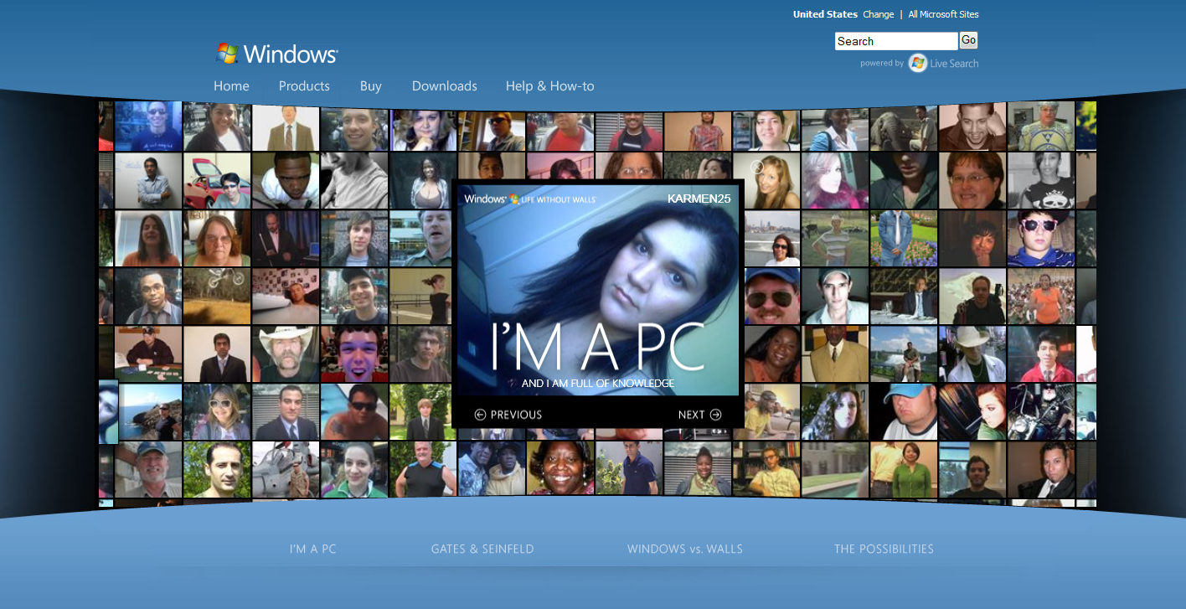Image resolution: width=1186 pixels, height=609 pixels.
Task: Navigate to the Downloads section
Action: click(x=444, y=85)
